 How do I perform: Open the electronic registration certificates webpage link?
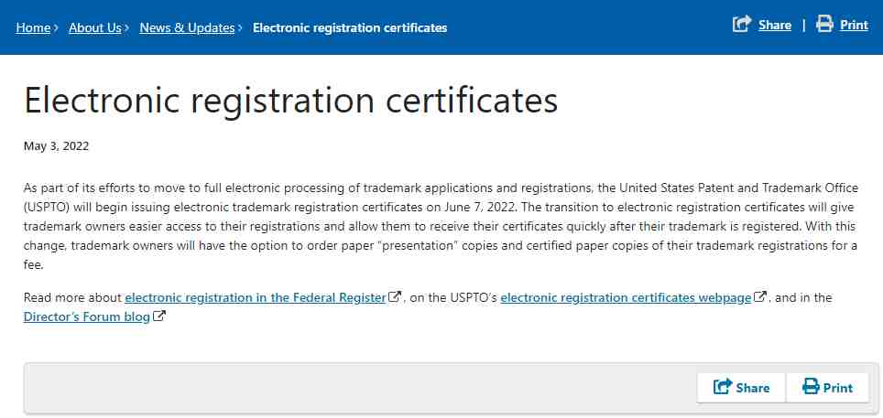point(626,297)
